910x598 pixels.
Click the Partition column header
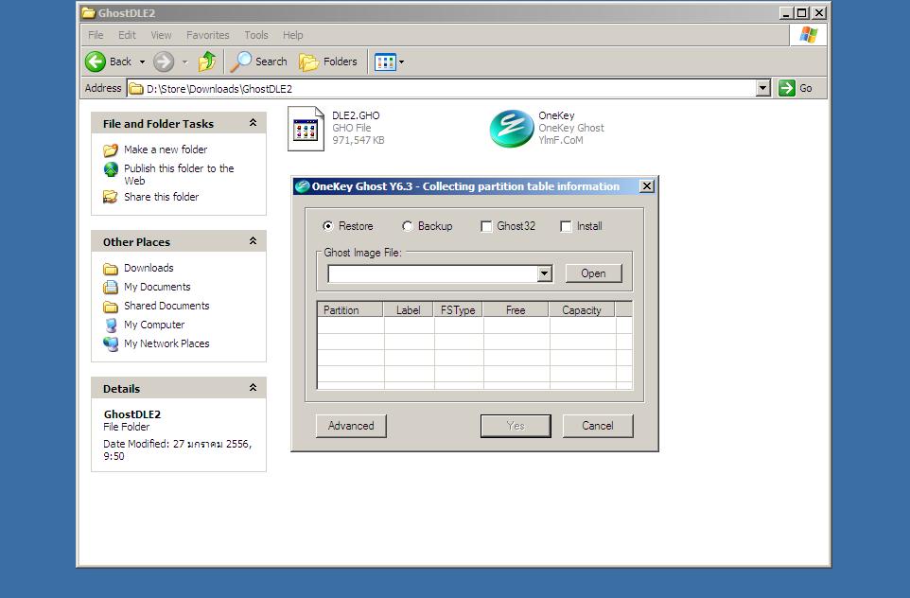(x=350, y=310)
